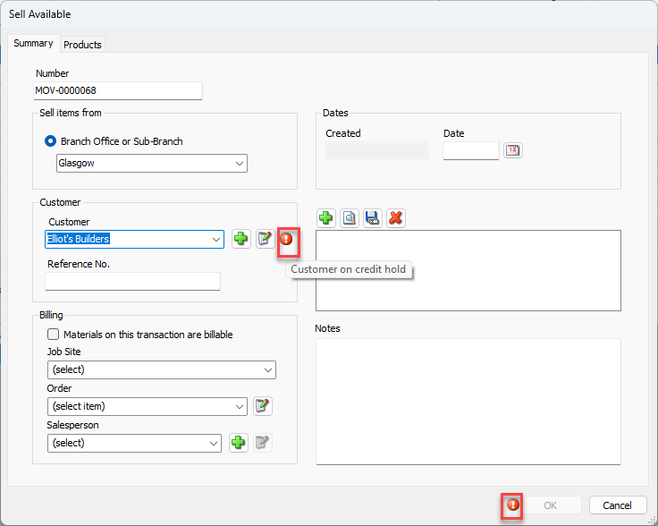
Task: Click the green add attachment plus icon
Action: [x=326, y=218]
